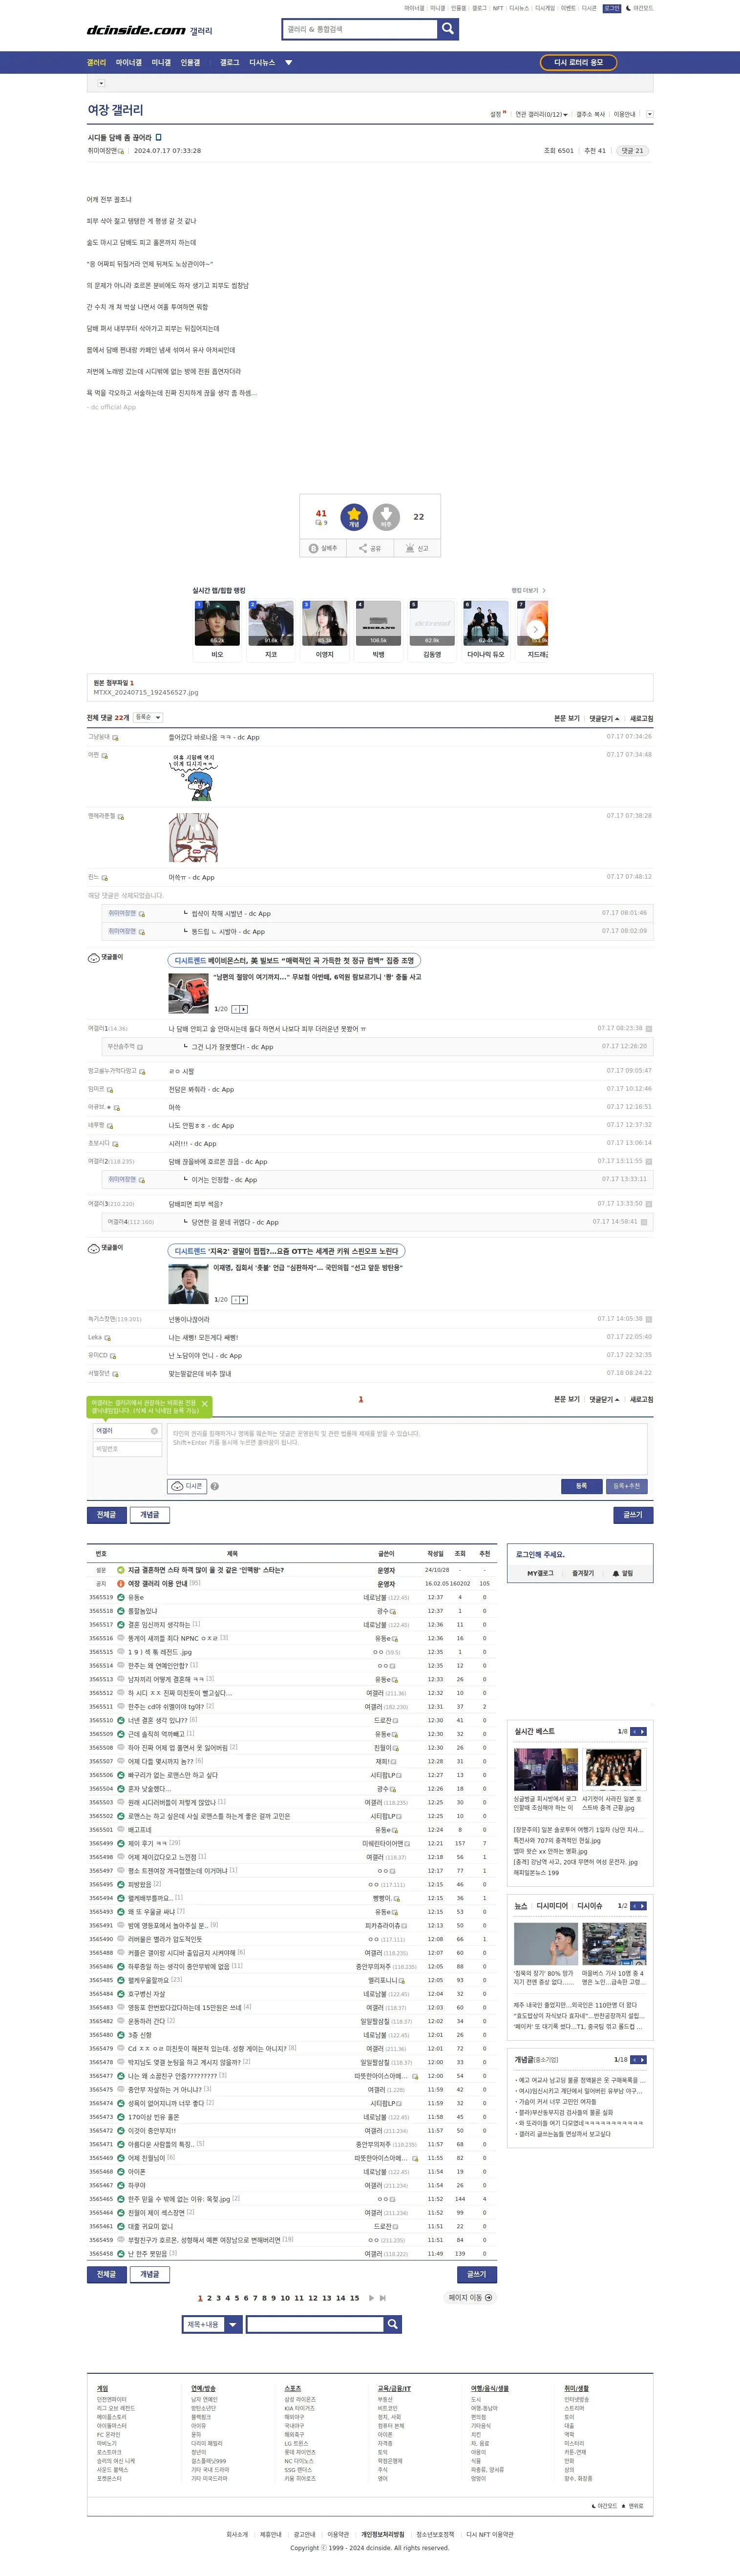Click pagination last-page arrow
The width and height of the screenshot is (740, 2576).
pos(382,2298)
